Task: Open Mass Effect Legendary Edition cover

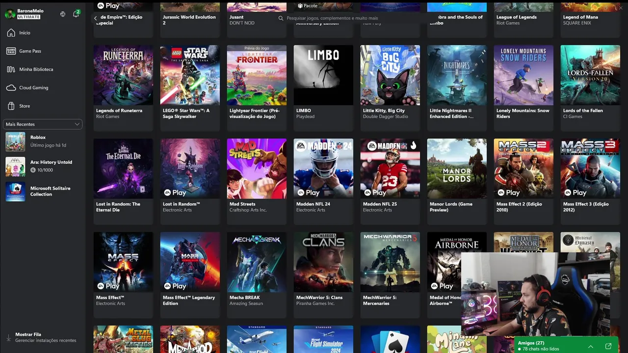Action: point(190,262)
